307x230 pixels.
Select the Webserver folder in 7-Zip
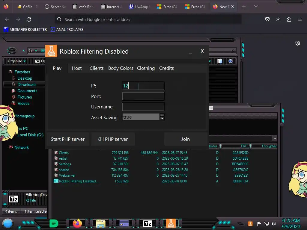[67, 175]
